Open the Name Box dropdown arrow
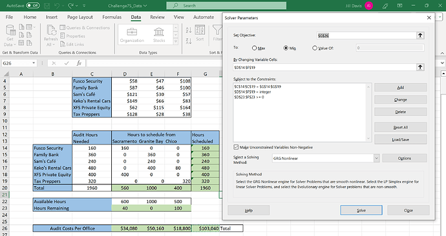 pyautogui.click(x=34, y=63)
